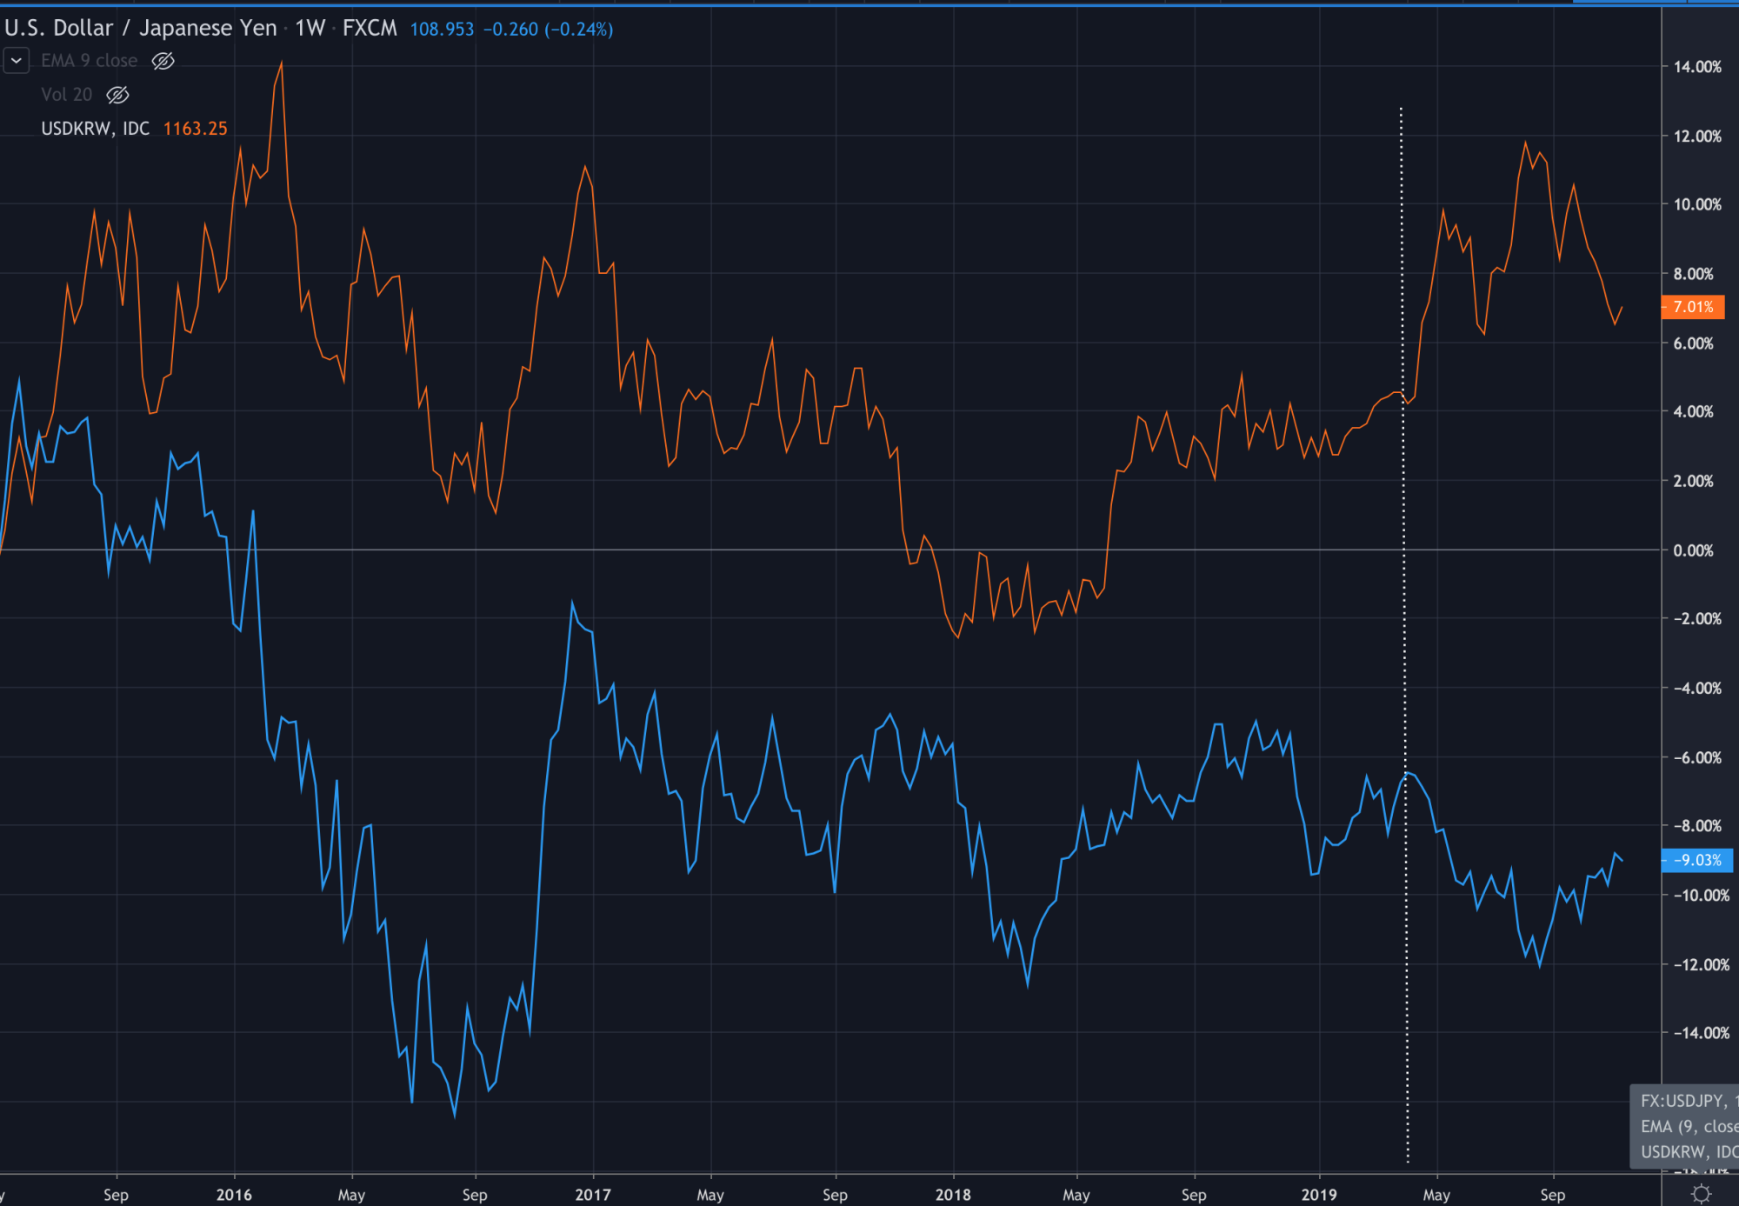Click the 2.00% price scale label
This screenshot has width=1739, height=1206.
(1694, 481)
